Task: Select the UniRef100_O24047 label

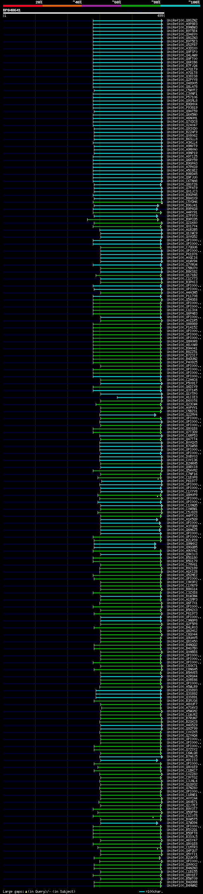Action: pos(182,125)
